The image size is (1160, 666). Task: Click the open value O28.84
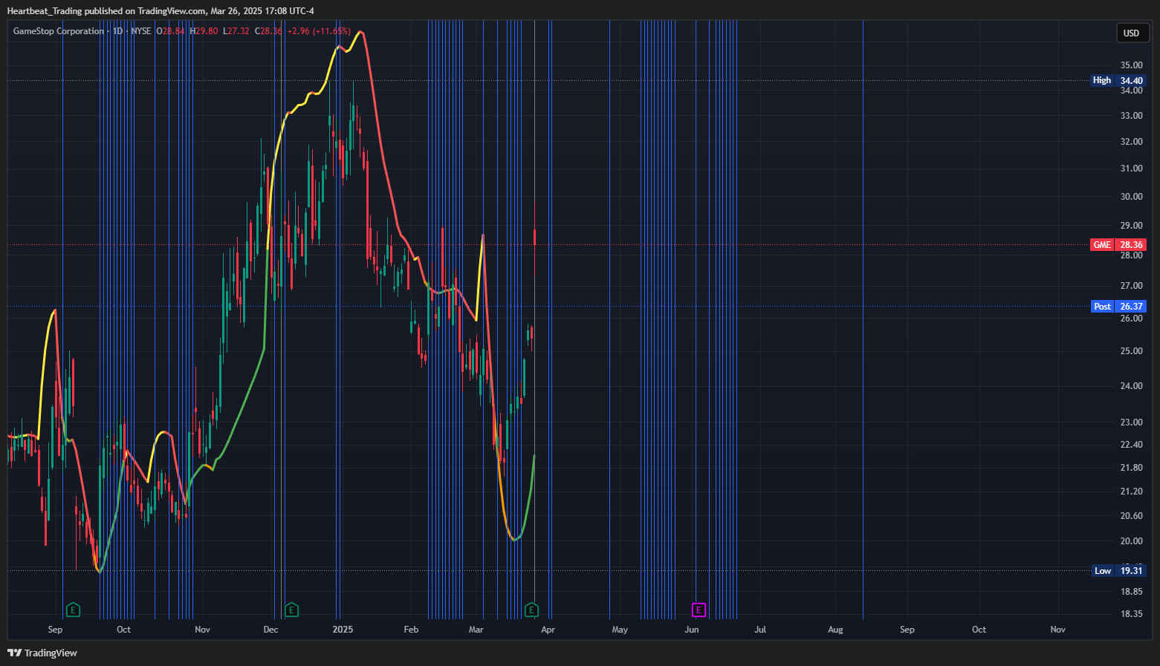click(170, 31)
